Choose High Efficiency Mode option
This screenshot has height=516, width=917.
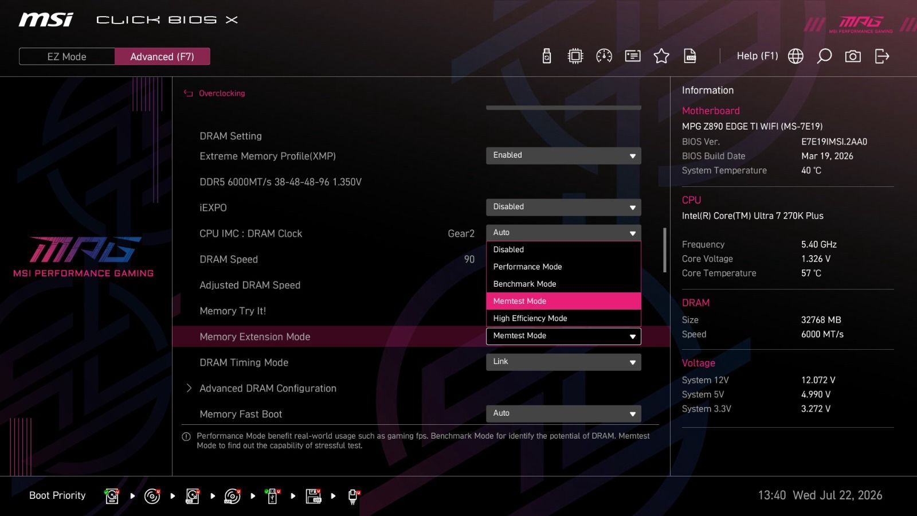563,318
